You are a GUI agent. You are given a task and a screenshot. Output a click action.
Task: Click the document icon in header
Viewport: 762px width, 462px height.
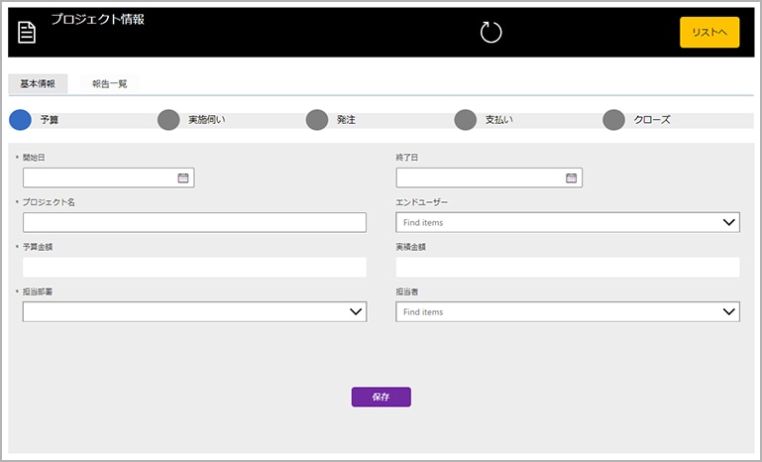tap(27, 32)
